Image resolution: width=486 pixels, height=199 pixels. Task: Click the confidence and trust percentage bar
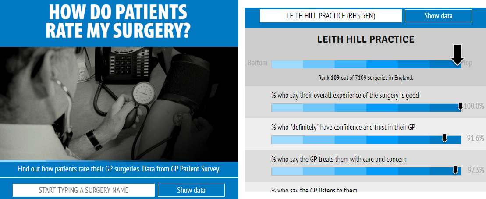pos(366,140)
